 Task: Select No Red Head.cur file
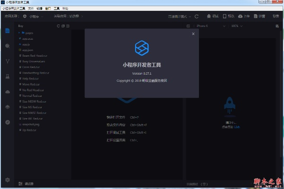coord(33,90)
